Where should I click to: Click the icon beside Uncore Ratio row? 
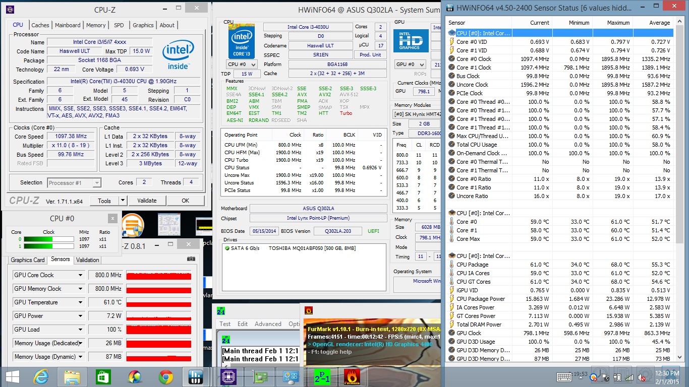(451, 196)
